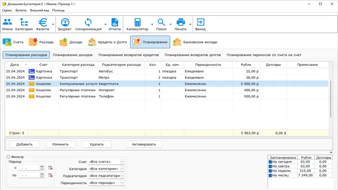
Task: Launch the Калькулятор tool
Action: coord(137,24)
